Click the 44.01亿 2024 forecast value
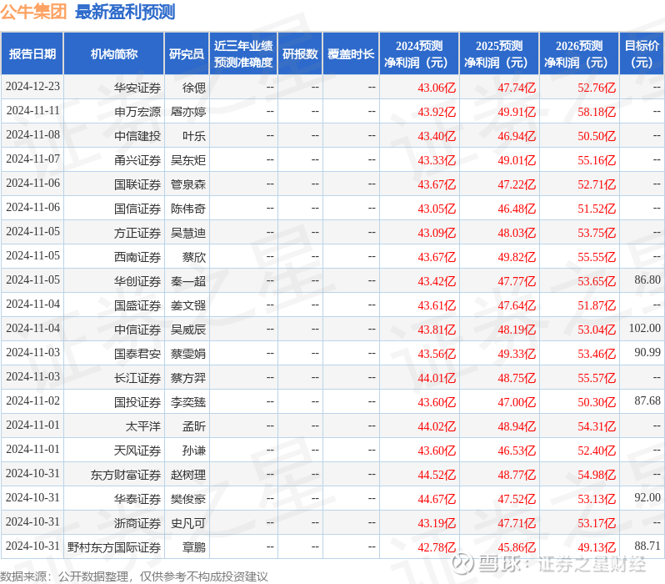The height and width of the screenshot is (584, 665). coord(437,379)
